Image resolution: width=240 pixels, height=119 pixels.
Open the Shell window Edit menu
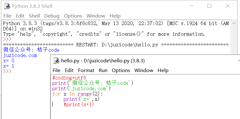[20, 16]
